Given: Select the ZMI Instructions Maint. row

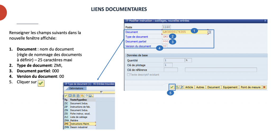Looking at the screenshot, I should coord(80,124).
